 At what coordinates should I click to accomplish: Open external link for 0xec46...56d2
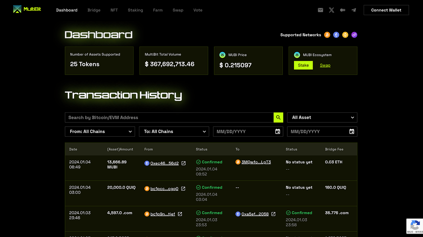coord(183,163)
